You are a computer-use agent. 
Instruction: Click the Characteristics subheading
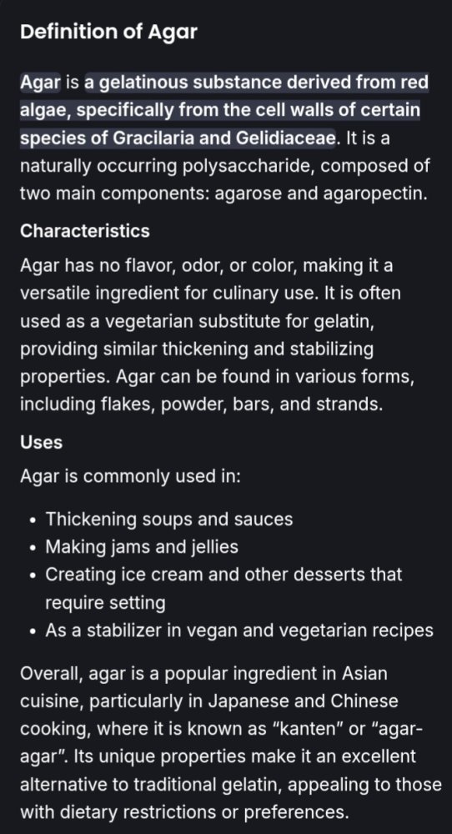[85, 231]
